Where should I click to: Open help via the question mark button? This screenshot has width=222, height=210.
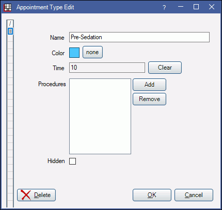164,7
